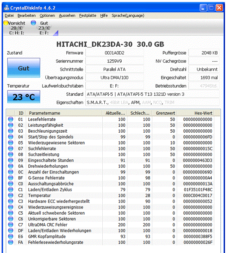Click status icon of Wiederzugewiesene Sektoren row
This screenshot has width=228, height=253.
point(11,143)
